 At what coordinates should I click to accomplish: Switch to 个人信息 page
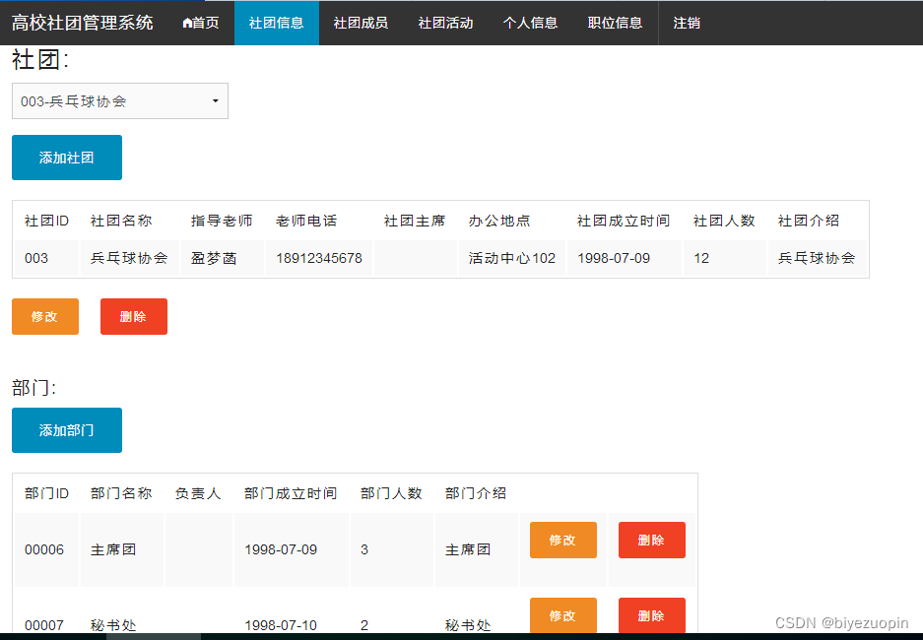(x=530, y=23)
